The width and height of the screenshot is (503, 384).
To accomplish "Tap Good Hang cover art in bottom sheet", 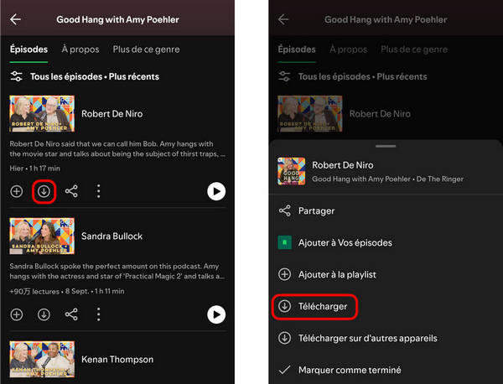I will pyautogui.click(x=291, y=171).
